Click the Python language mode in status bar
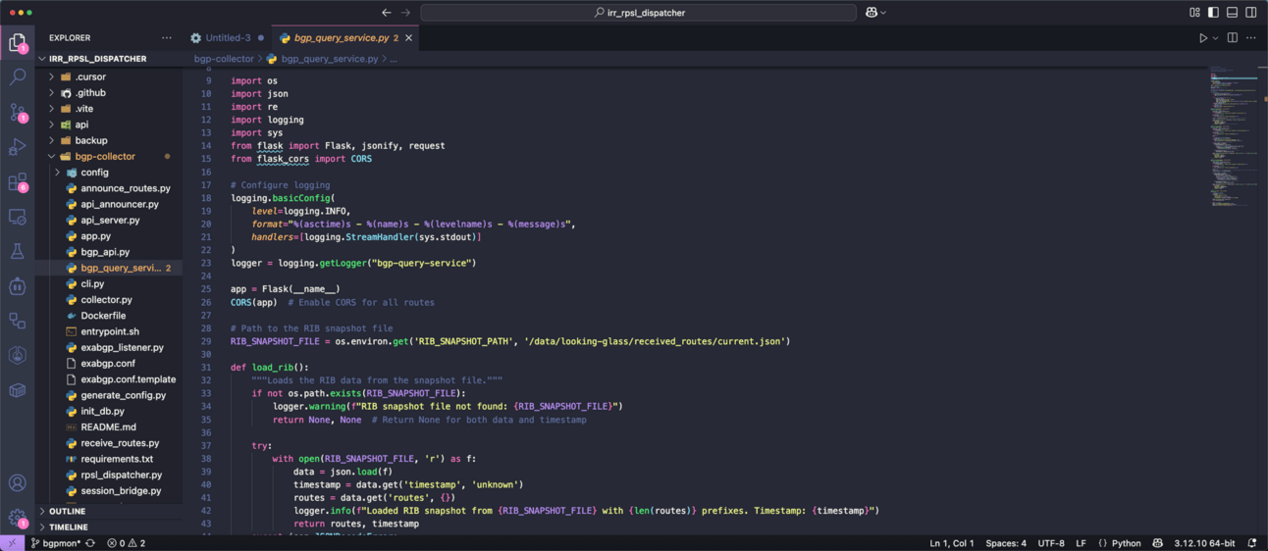The height and width of the screenshot is (551, 1268). (1126, 543)
